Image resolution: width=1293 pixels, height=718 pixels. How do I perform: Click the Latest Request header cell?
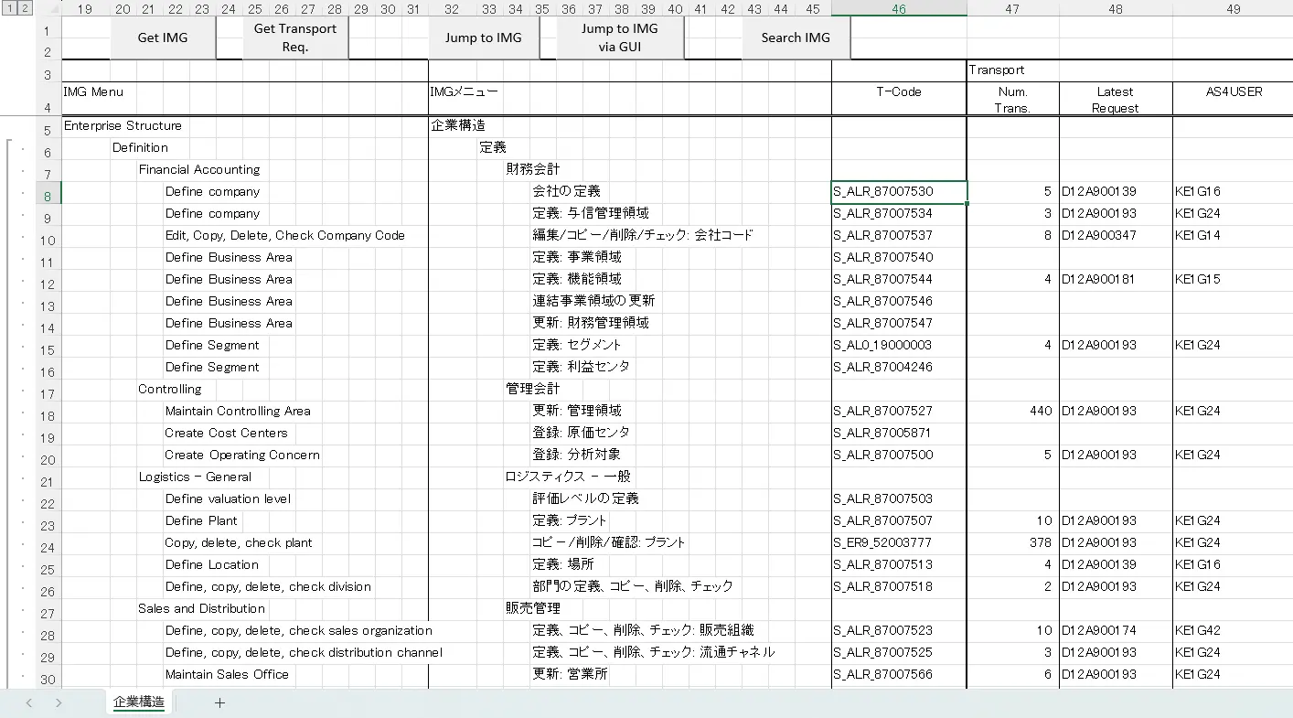tap(1116, 99)
